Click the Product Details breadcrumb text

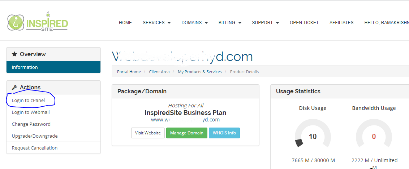click(244, 72)
